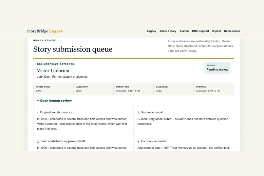Click the Original rough memory panel heading
264x176 pixels.
54,112
